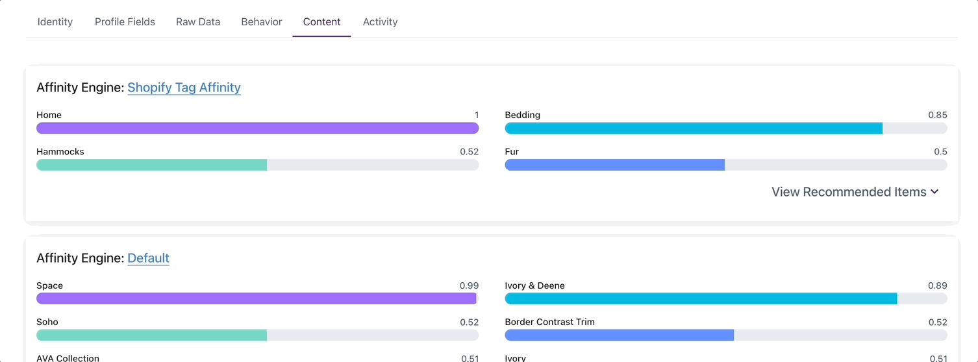Click the chevron beside View Recommended Items
This screenshot has height=362, width=978.
click(x=934, y=192)
